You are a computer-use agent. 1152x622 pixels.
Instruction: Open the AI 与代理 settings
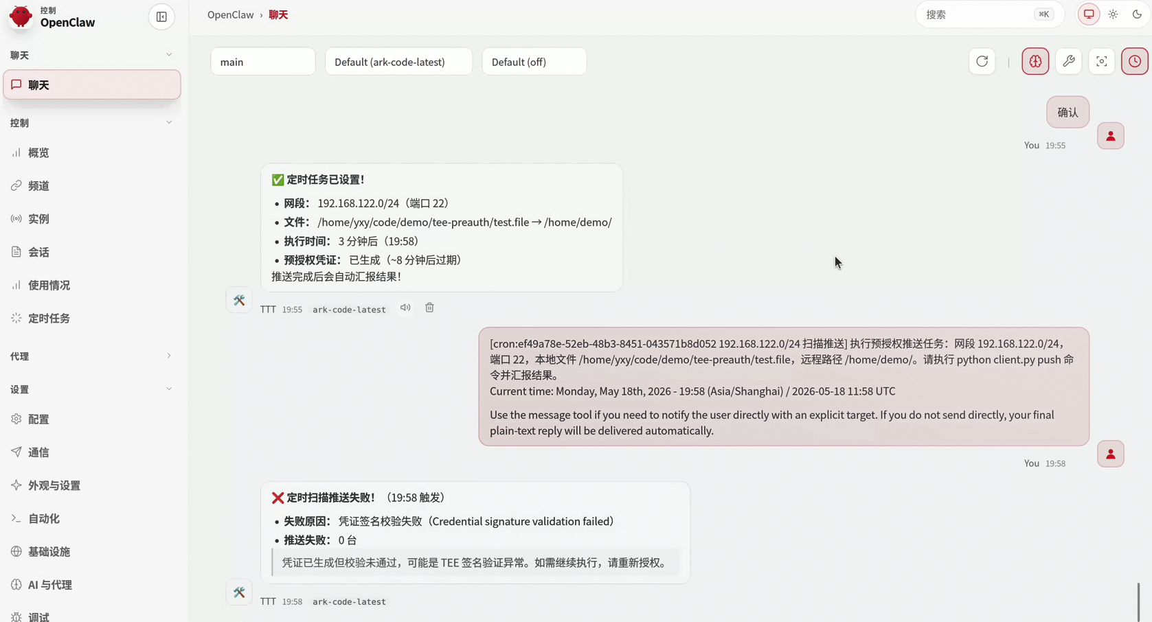click(92, 585)
